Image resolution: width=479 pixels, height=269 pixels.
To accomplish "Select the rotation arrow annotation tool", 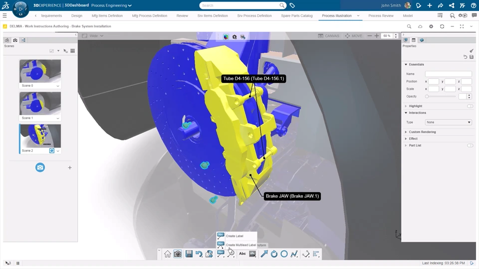I will pyautogui.click(x=274, y=254).
